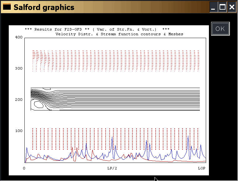Click the red mesh point grid
The width and height of the screenshot is (238, 181).
115,139
